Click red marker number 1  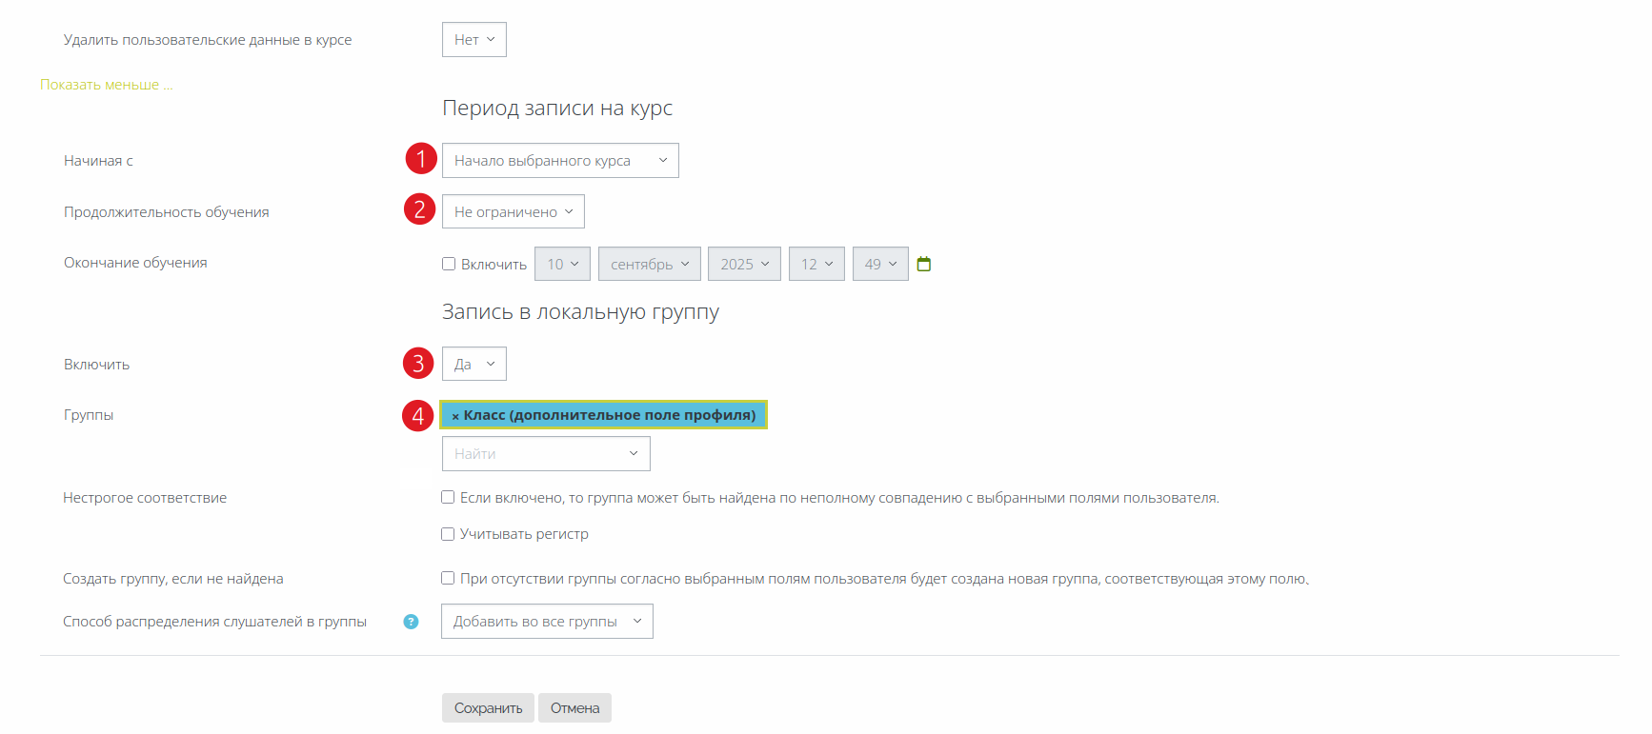(420, 159)
